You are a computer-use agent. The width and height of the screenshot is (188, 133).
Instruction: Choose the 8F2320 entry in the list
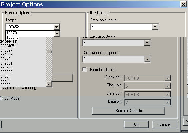tap(23, 68)
